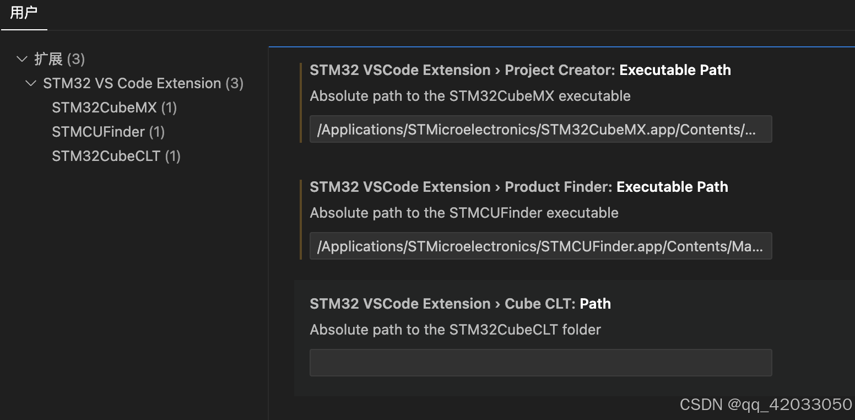This screenshot has height=420, width=855.
Task: Open the STMCUFinder (1) settings section
Action: [108, 132]
